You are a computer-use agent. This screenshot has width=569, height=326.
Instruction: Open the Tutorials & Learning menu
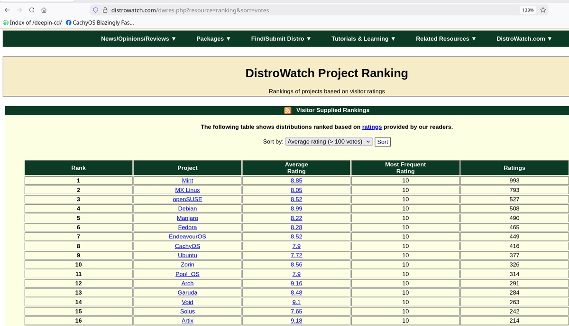[363, 38]
